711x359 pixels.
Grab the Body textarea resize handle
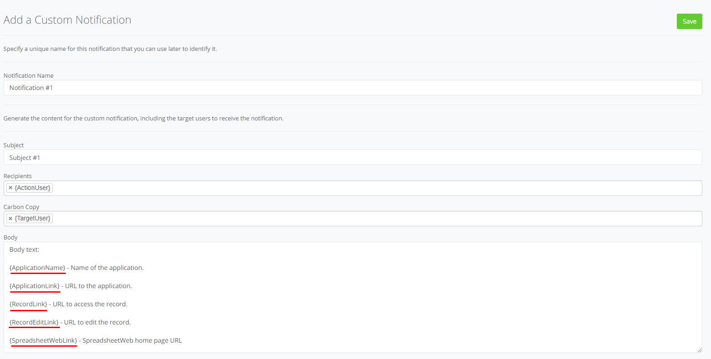point(699,350)
